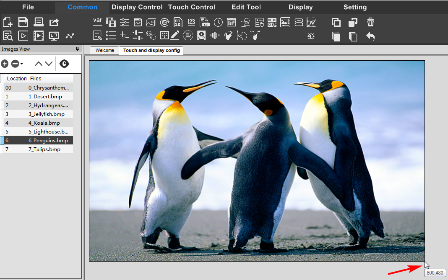Click the undo arrow icon
448x280 pixels.
(x=370, y=36)
